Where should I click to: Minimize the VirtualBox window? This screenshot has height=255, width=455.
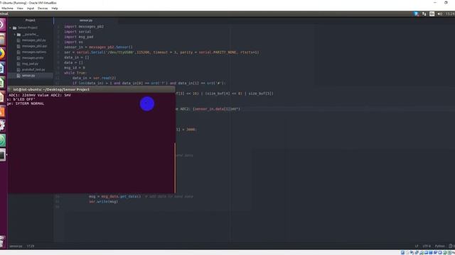(434, 3)
